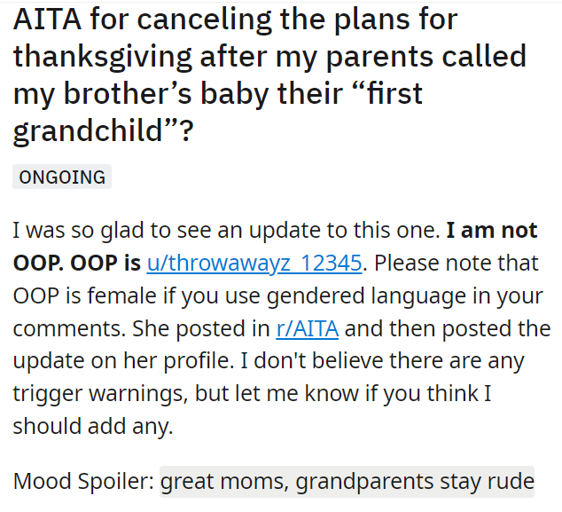Click the bold text "OOP. OOP is"
562x512 pixels.
[x=77, y=263]
